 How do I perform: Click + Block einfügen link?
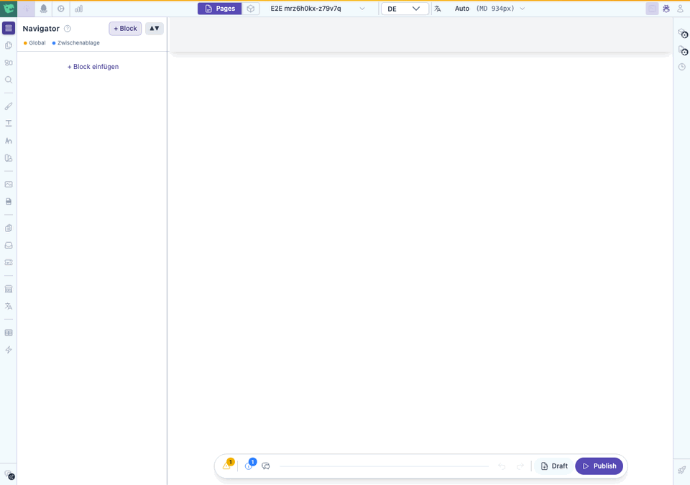[93, 66]
